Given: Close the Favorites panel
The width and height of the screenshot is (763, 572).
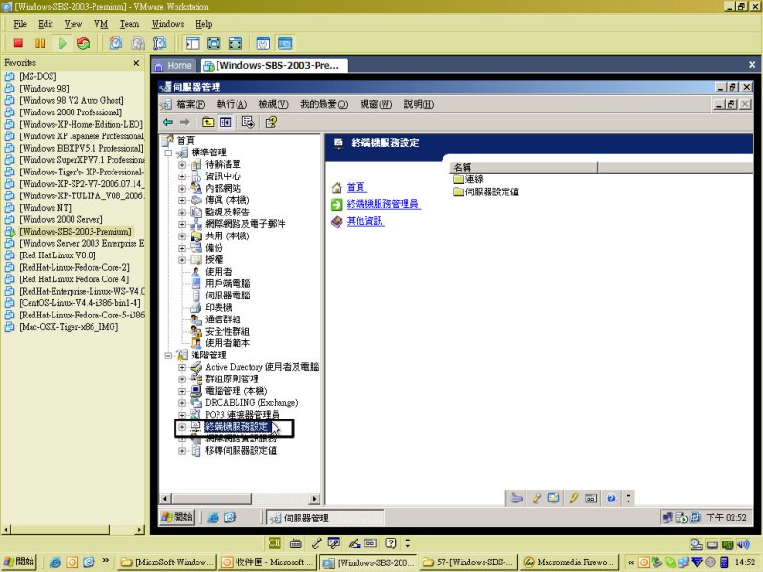Looking at the screenshot, I should pos(136,63).
